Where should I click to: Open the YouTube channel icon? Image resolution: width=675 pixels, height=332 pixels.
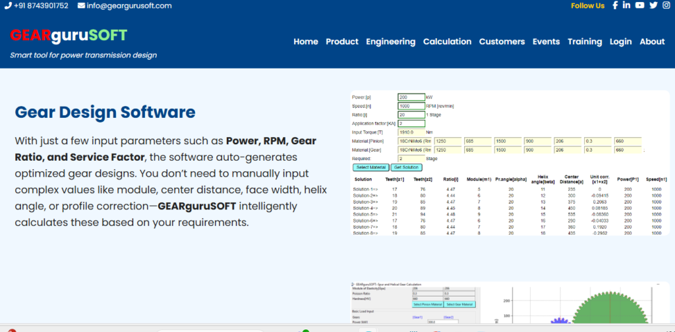640,5
